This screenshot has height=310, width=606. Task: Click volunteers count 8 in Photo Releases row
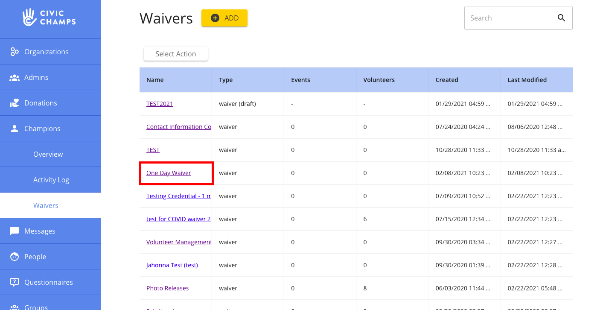(365, 288)
